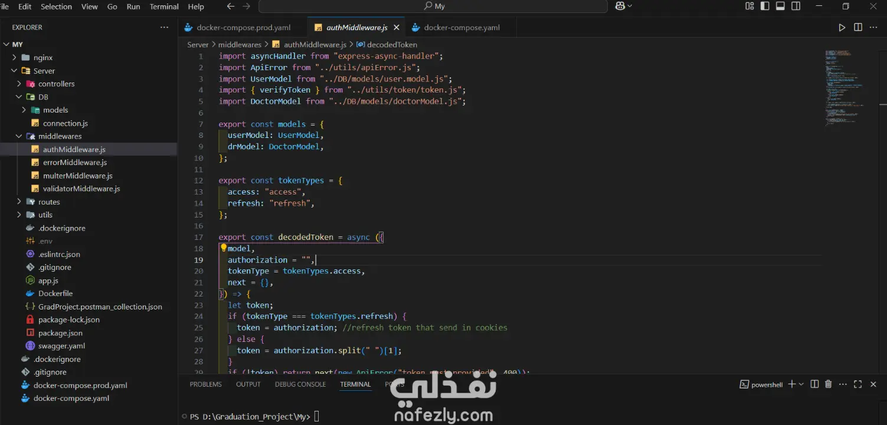Switch to the PROBLEMS panel tab

[x=205, y=384]
